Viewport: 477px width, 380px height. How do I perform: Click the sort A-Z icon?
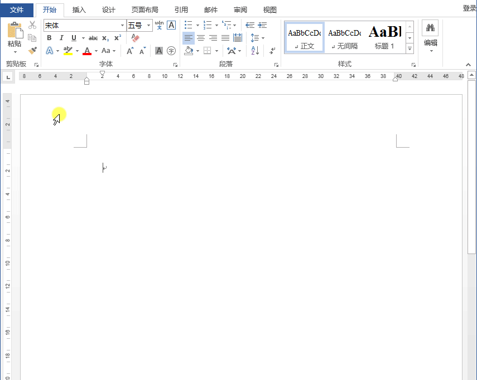[x=255, y=51]
